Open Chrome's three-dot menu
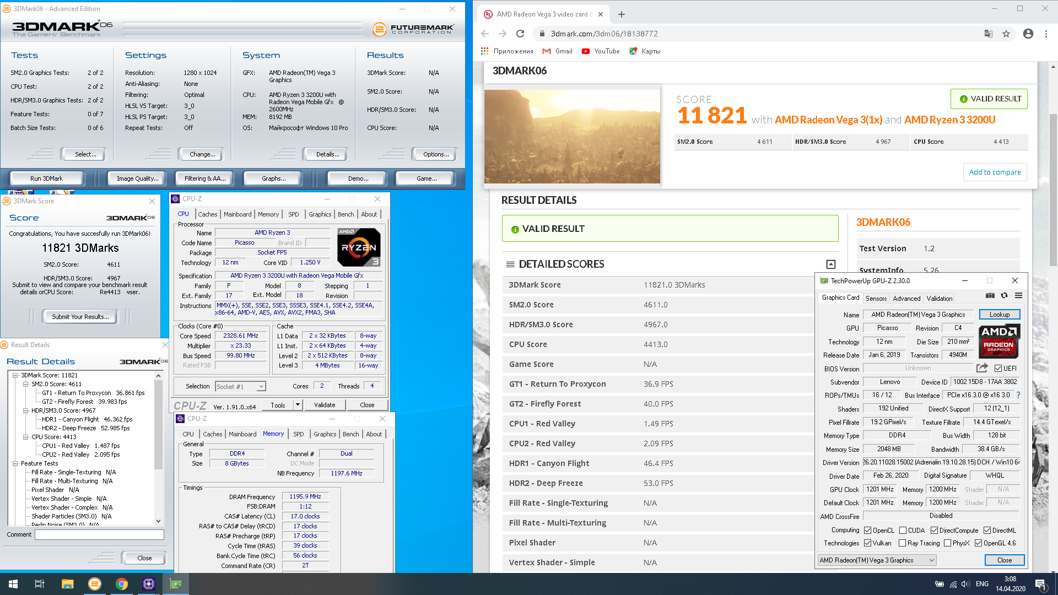This screenshot has width=1058, height=595. click(1046, 34)
